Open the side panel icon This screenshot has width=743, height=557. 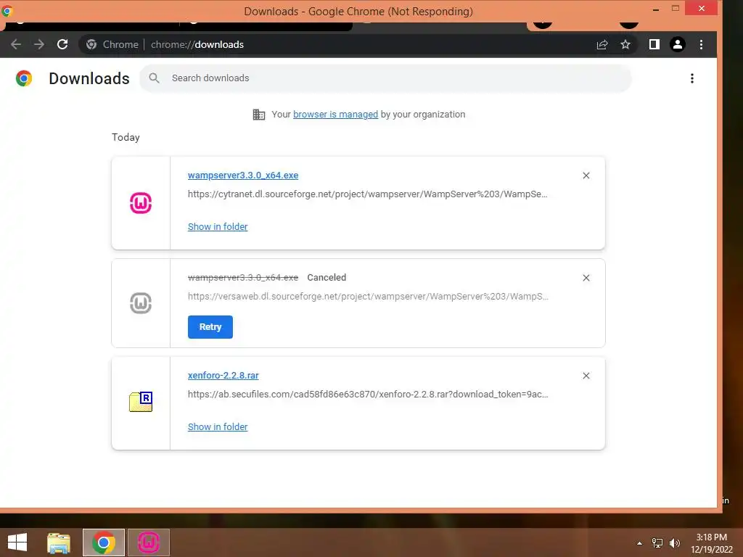654,44
